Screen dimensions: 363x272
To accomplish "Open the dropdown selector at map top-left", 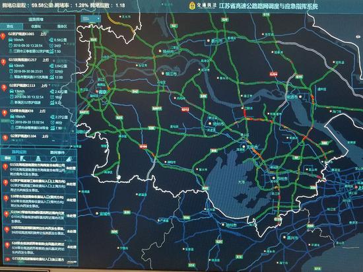I will [91, 19].
